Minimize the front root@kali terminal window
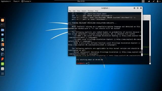Image resolution: width=162 pixels, height=91 pixels. click(134, 8)
